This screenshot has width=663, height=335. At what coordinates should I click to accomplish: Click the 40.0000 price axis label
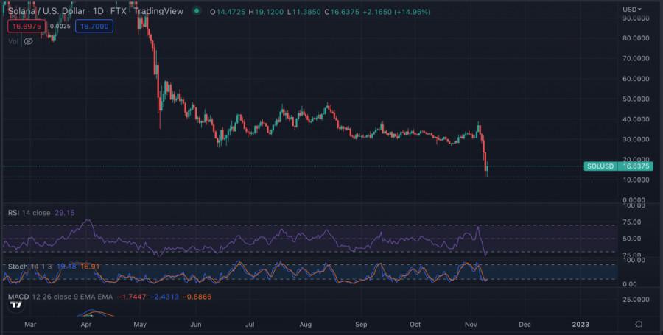pyautogui.click(x=636, y=119)
